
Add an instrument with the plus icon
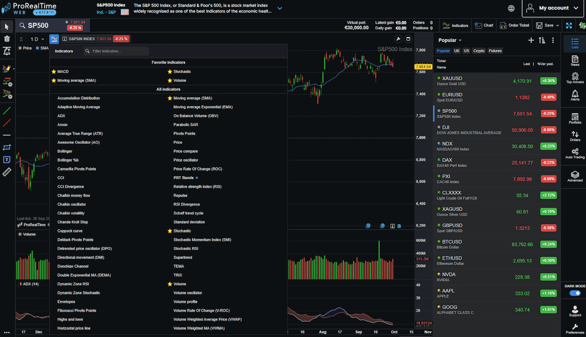[x=531, y=40]
